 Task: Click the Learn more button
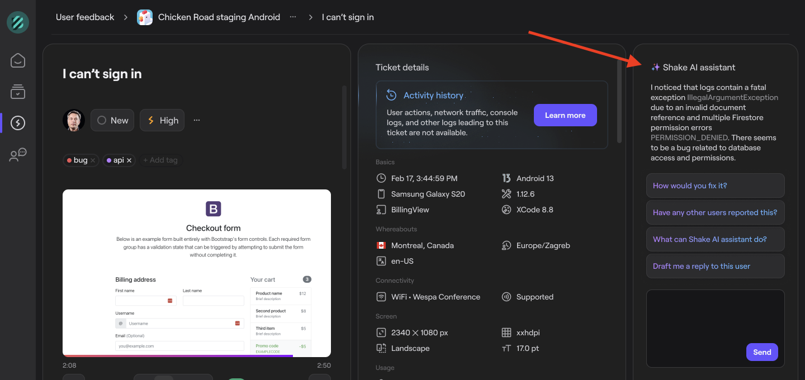pyautogui.click(x=565, y=115)
